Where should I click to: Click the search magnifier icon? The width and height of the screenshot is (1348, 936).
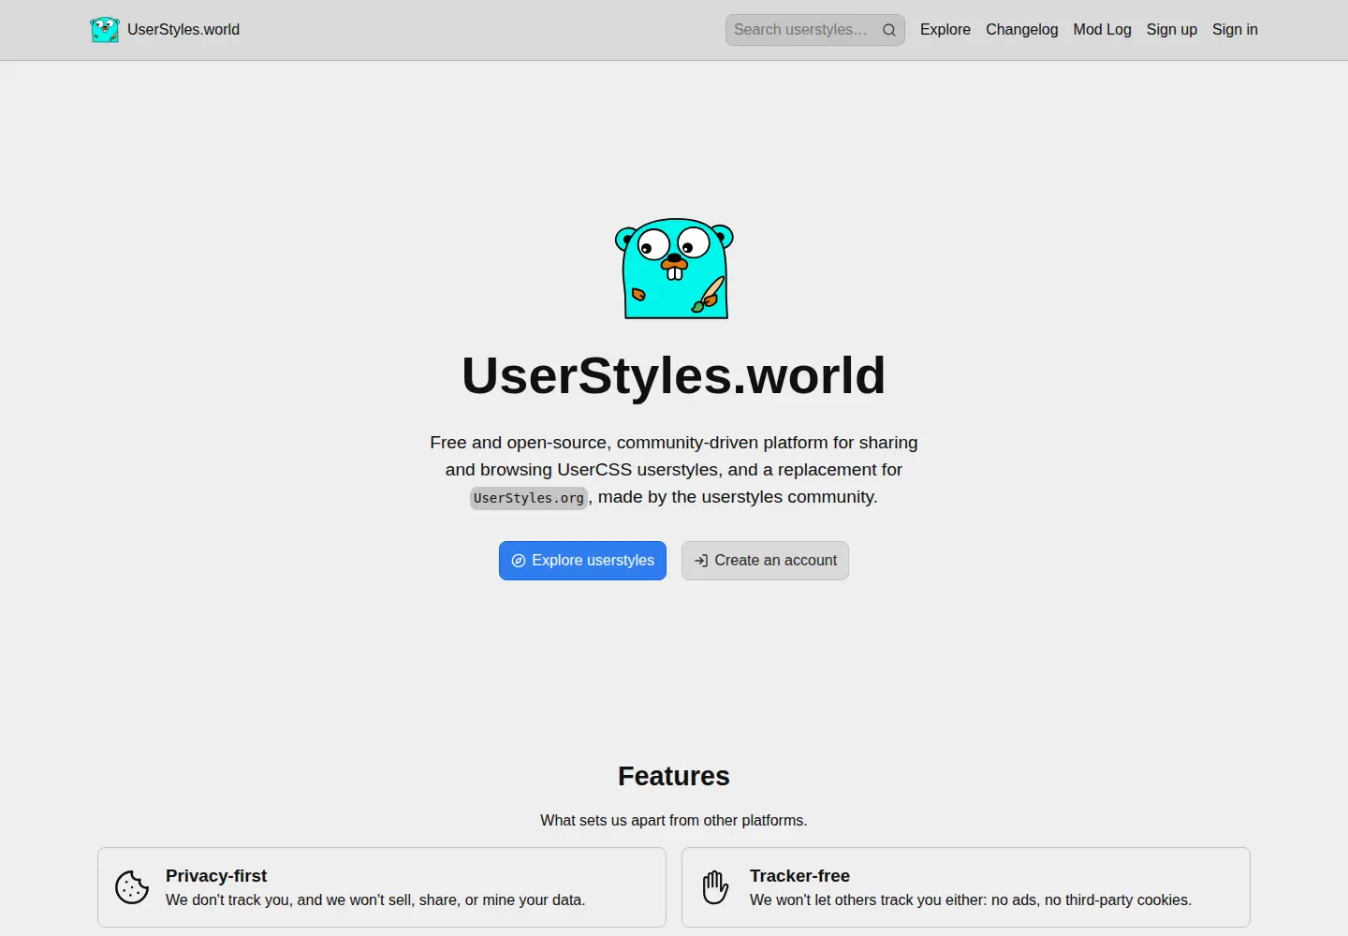[889, 30]
